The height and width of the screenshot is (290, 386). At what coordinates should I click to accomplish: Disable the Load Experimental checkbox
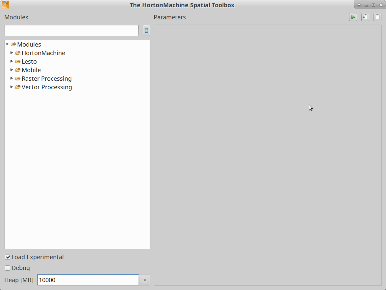tap(8, 257)
